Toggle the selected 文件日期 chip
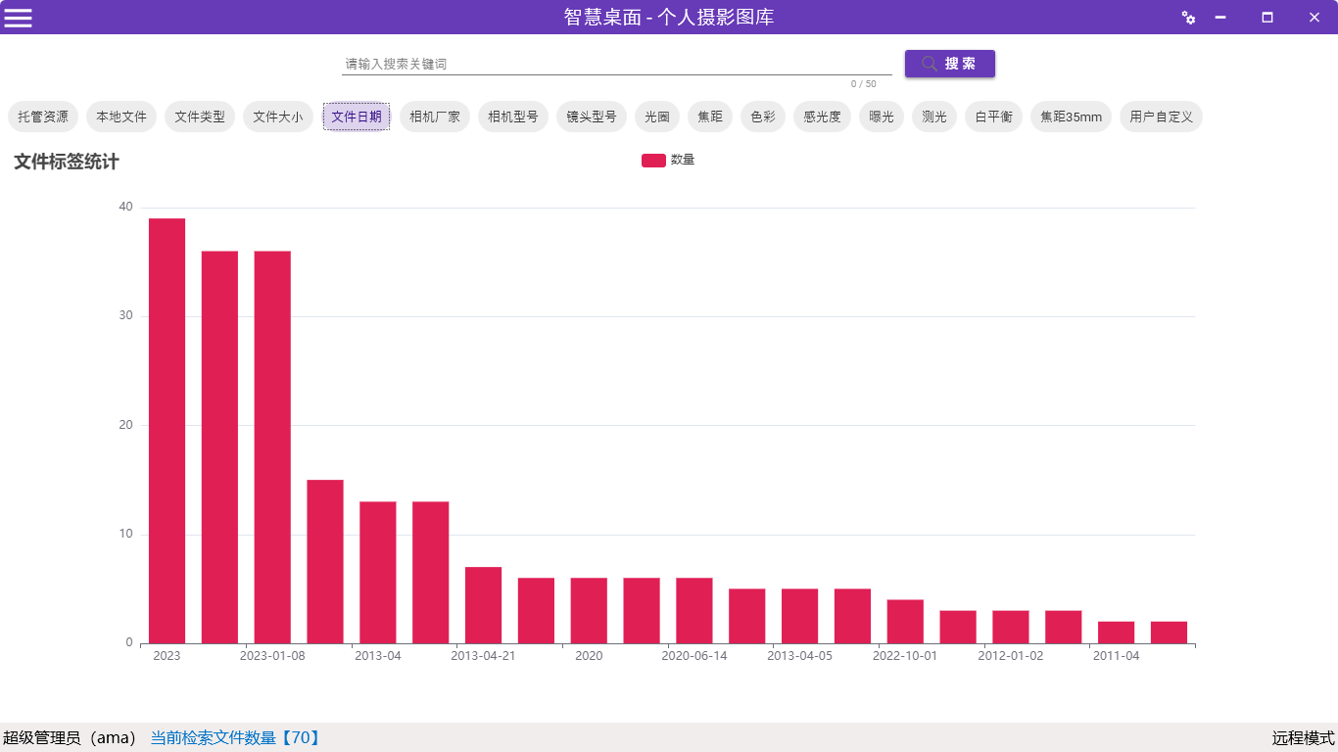Viewport: 1338px width, 752px height. (x=357, y=117)
